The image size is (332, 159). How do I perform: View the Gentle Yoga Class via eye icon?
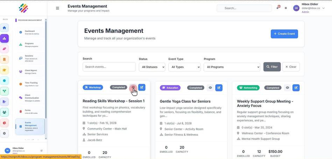click(210, 88)
